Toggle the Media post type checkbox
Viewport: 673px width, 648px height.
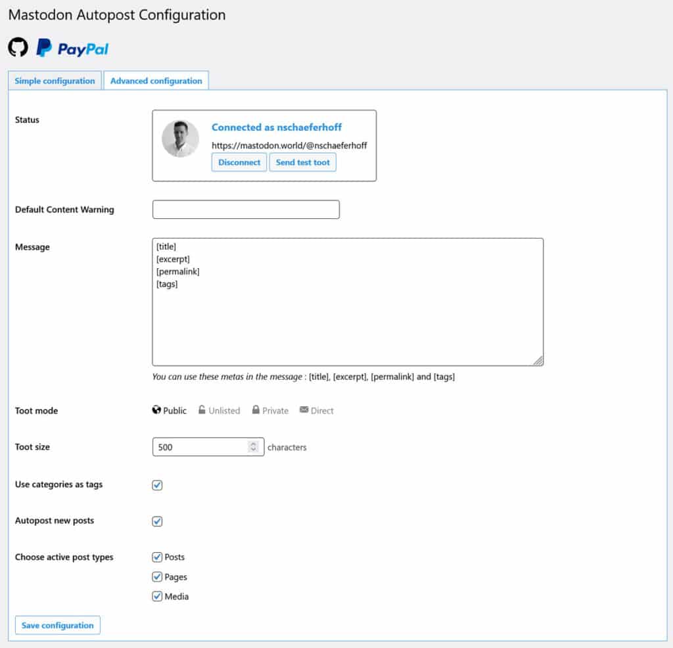(157, 596)
